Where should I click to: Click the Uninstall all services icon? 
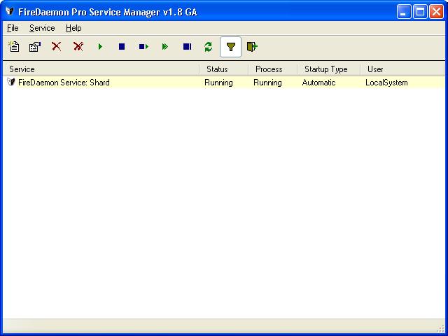point(78,47)
